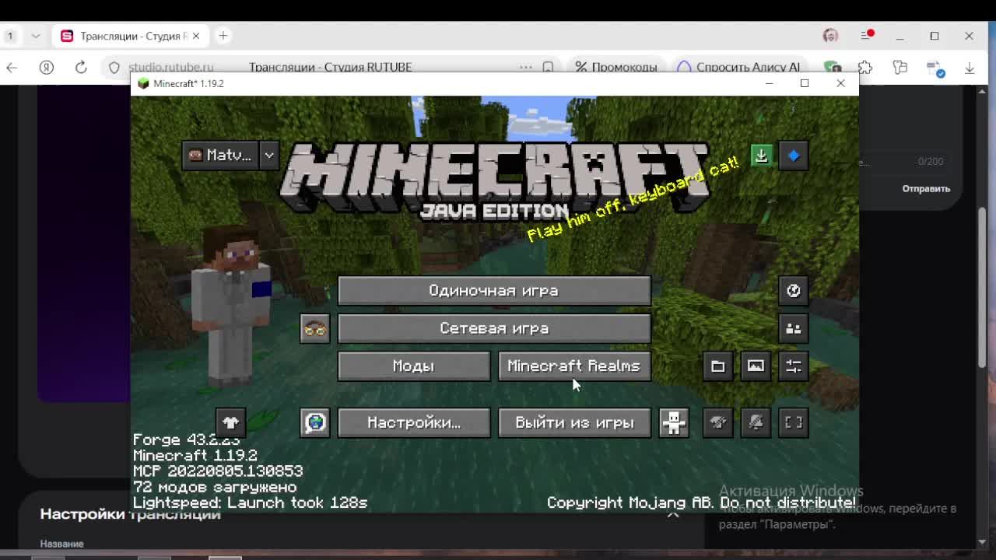
Task: Click the greyed icon left of the bell
Action: (x=718, y=422)
